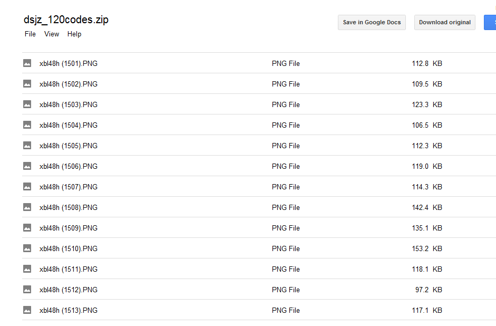Click the image icon beside xbl48h (1512).PNG

point(27,290)
